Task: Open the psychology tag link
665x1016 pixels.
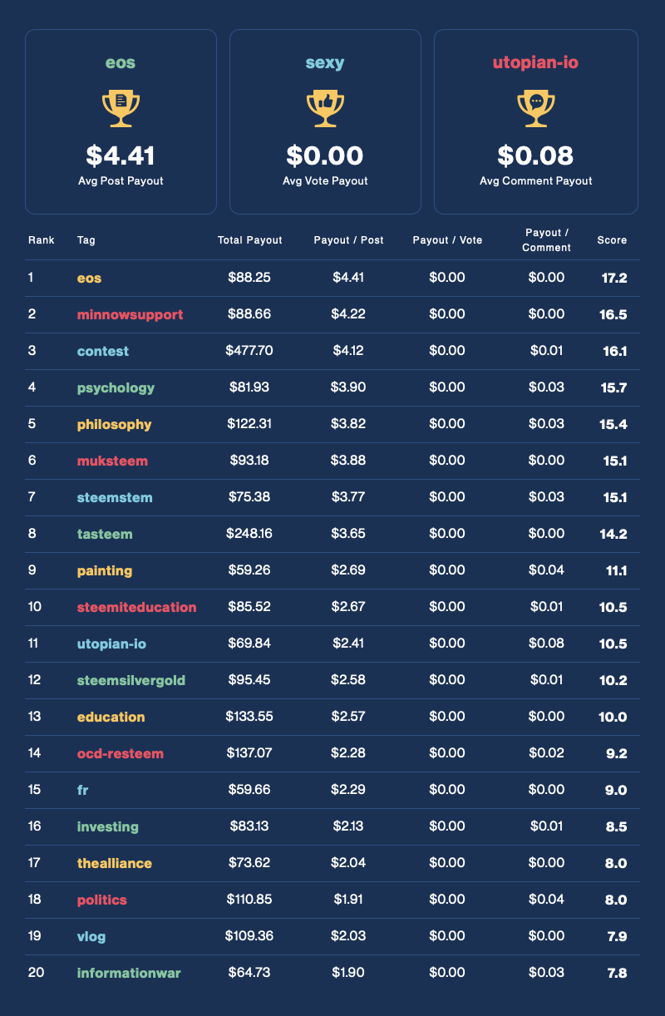Action: coord(116,387)
